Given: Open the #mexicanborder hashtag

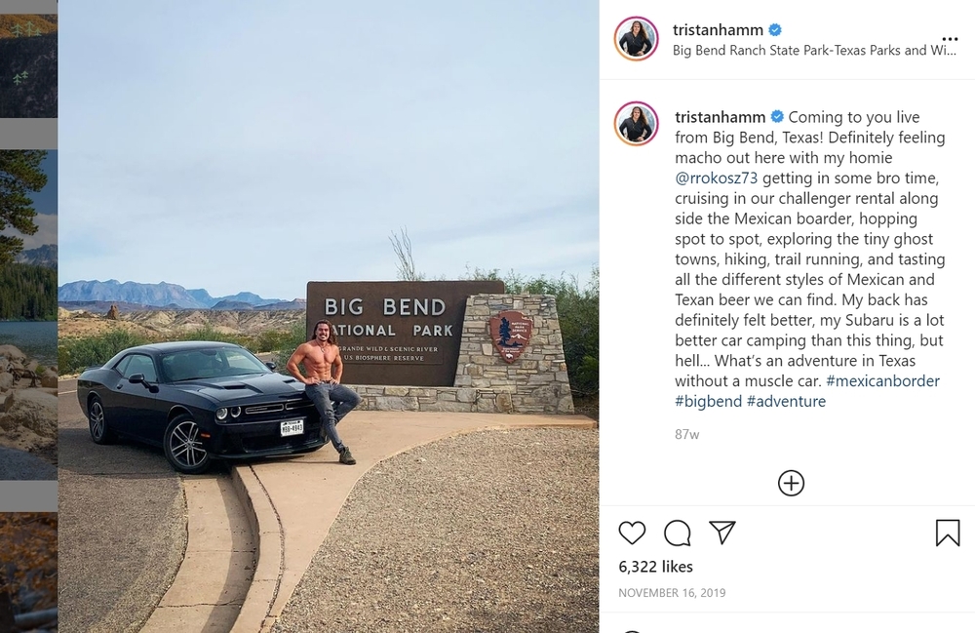Looking at the screenshot, I should 883,380.
